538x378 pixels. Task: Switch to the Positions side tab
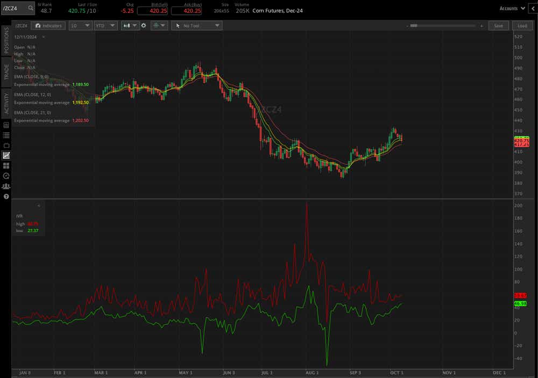click(6, 40)
